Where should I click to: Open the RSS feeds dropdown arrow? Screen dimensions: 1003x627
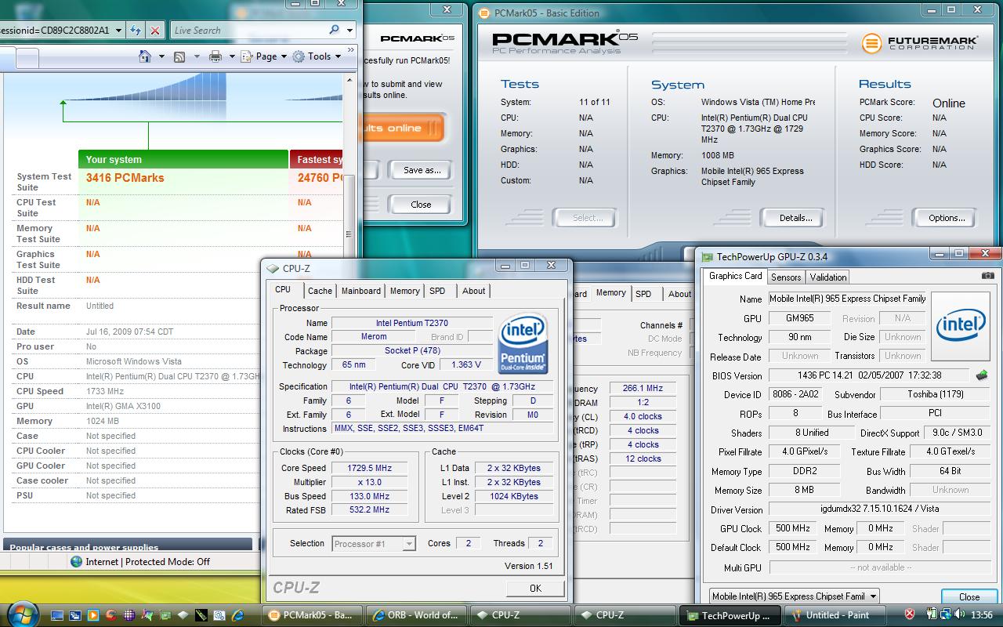(x=197, y=56)
